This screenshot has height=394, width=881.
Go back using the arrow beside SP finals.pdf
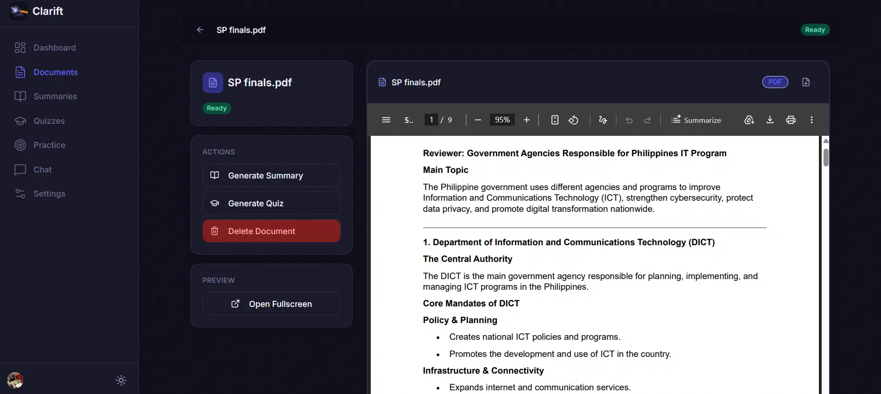coord(200,30)
